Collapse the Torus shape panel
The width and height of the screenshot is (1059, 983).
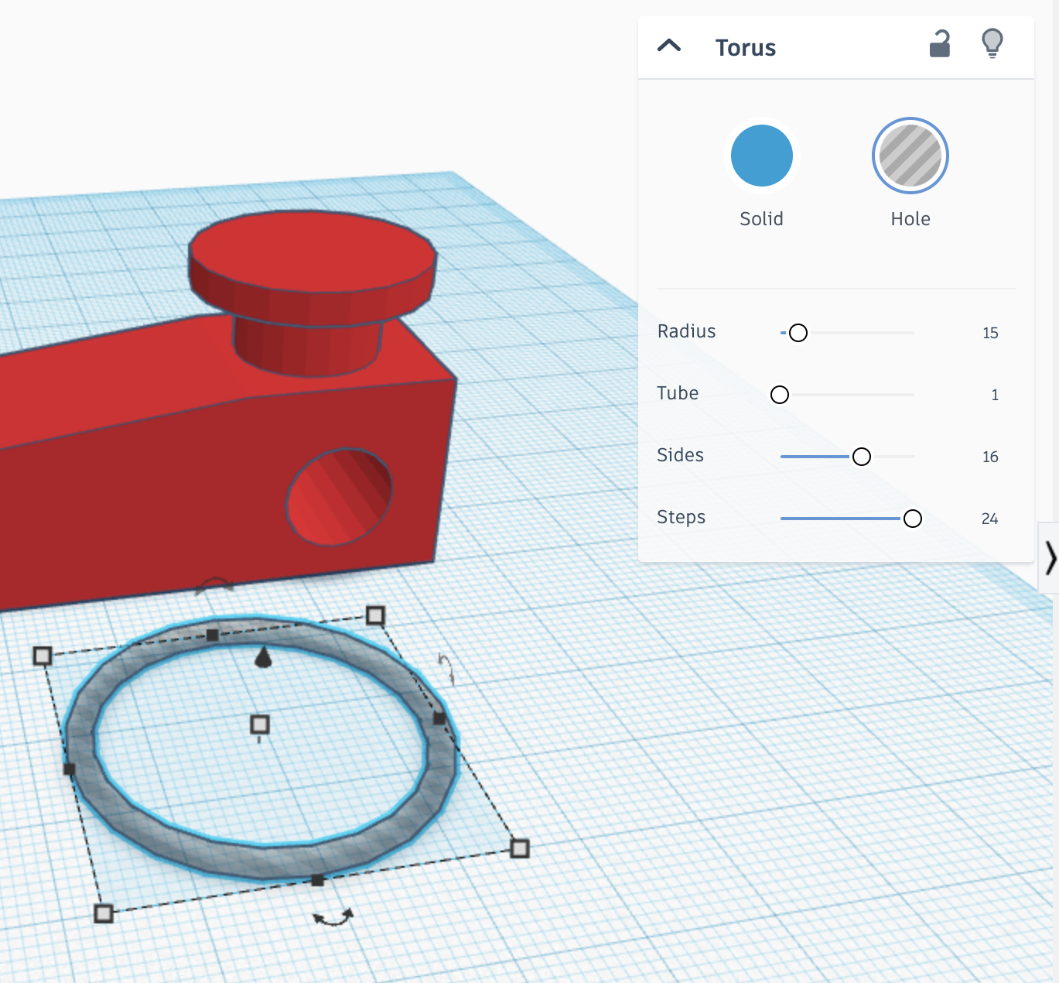[x=669, y=46]
